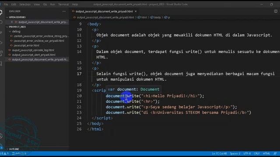Open the Run menu
The height and width of the screenshot is (157, 280).
(52, 4)
